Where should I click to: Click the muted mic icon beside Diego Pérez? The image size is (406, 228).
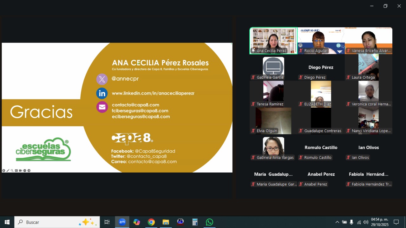click(x=301, y=77)
